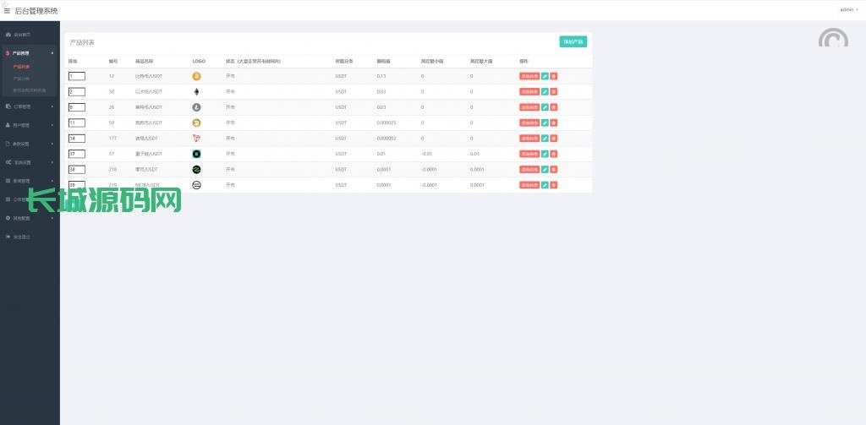
Task: Click the Tron logo in 波场/USDT row
Action: click(196, 139)
